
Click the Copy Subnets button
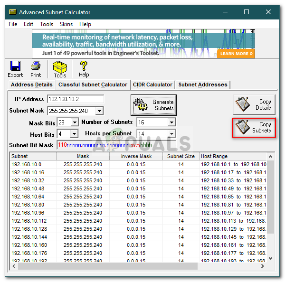click(x=254, y=128)
